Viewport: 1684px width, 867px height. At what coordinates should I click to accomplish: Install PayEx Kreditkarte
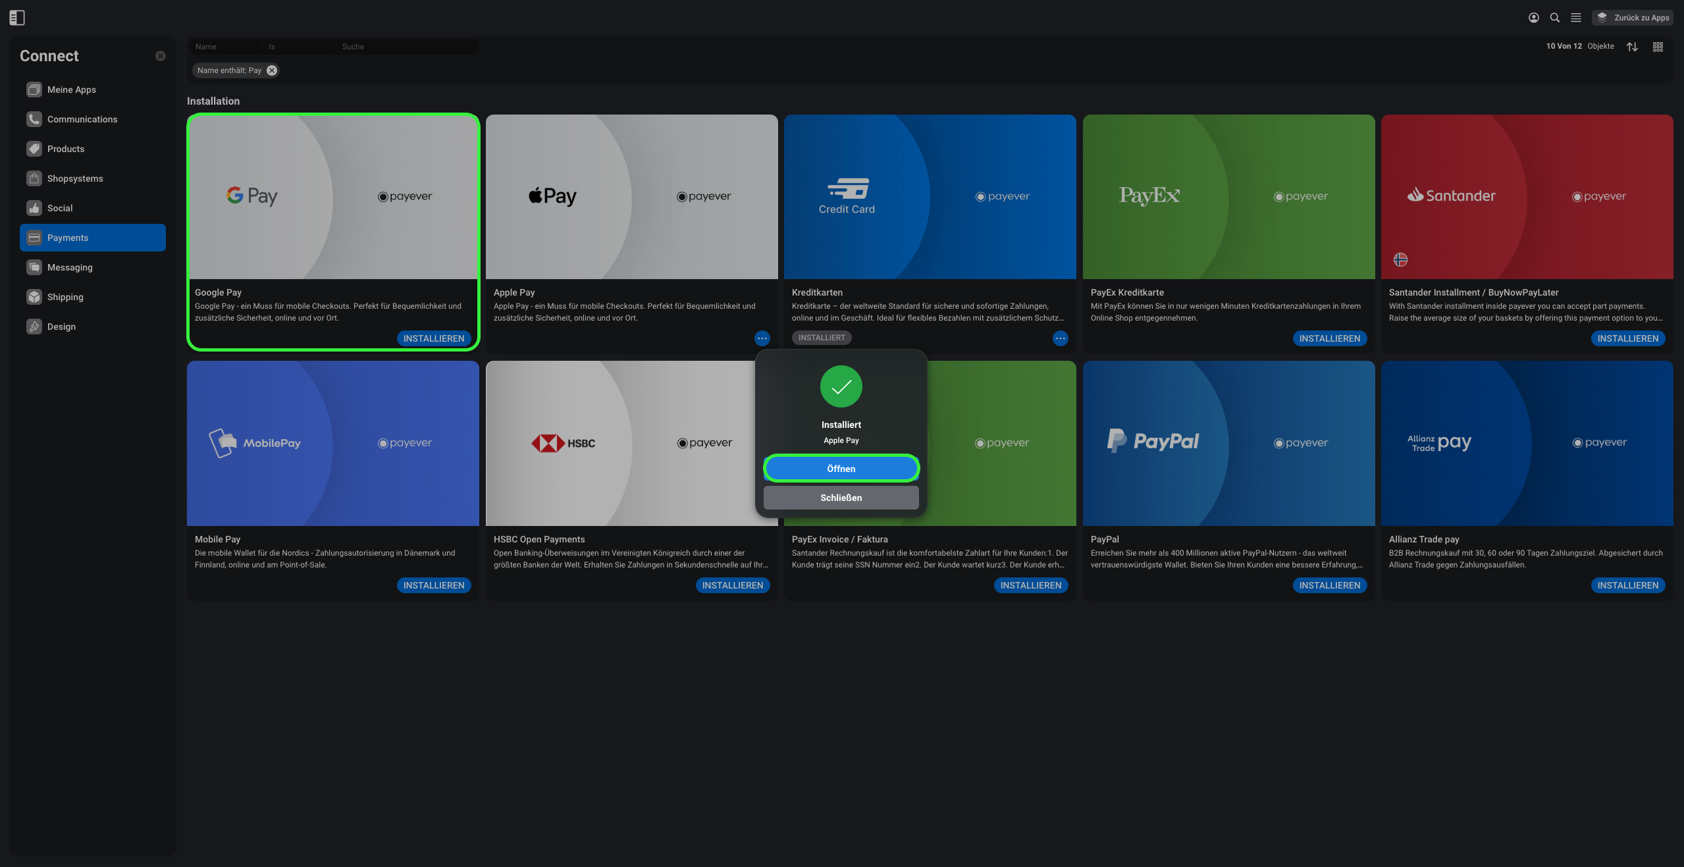(x=1330, y=338)
